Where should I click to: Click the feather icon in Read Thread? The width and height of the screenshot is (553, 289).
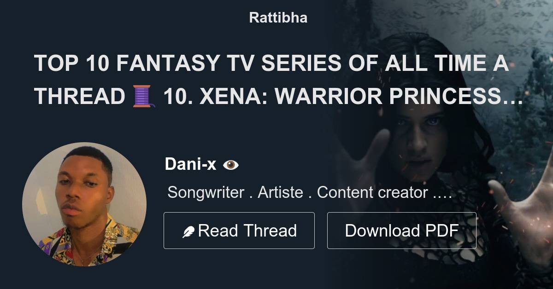click(x=188, y=231)
